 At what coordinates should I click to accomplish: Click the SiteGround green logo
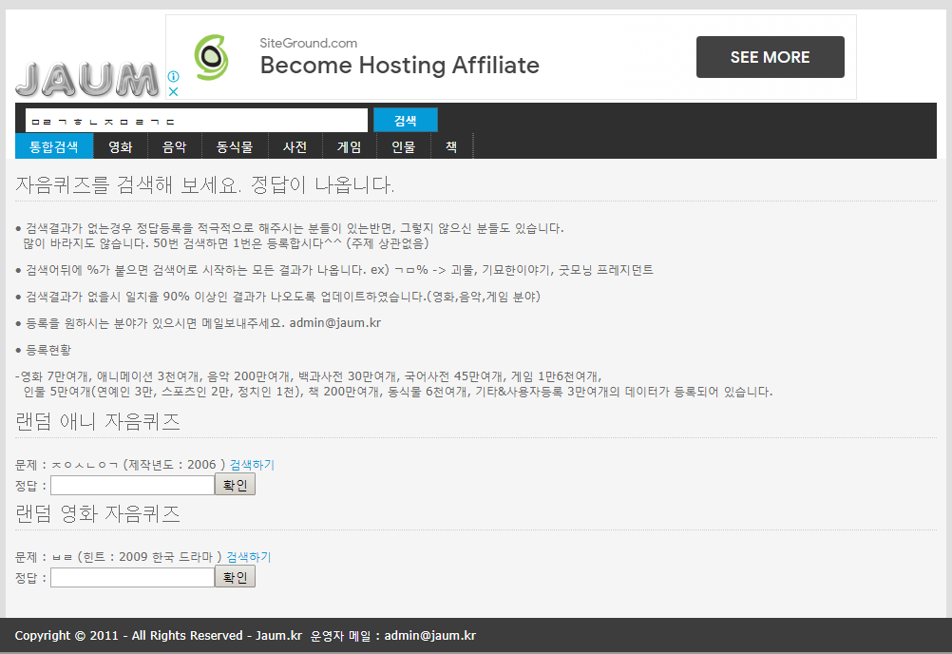(x=211, y=58)
